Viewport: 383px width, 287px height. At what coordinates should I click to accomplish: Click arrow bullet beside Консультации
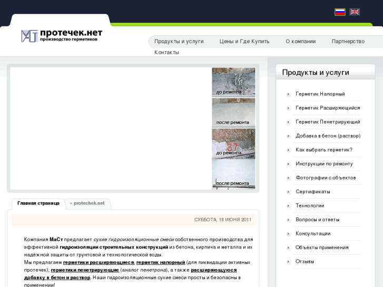(289, 234)
